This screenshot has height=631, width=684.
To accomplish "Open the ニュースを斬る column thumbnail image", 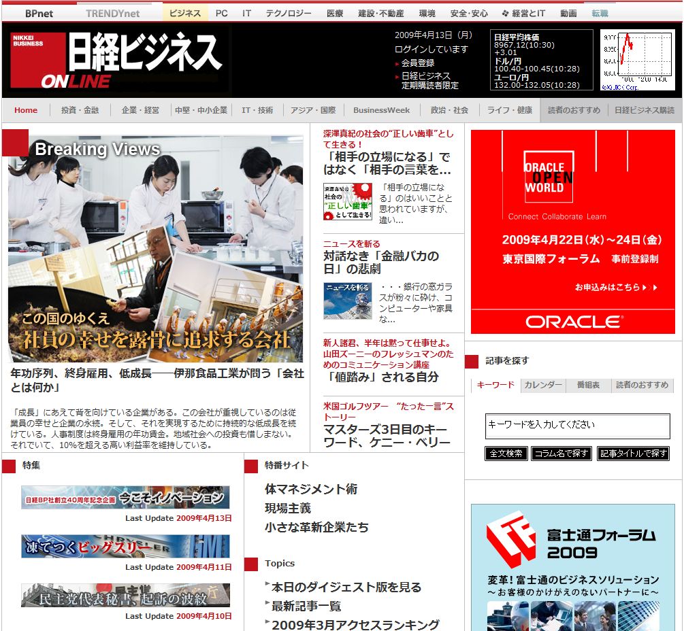I will click(x=347, y=301).
